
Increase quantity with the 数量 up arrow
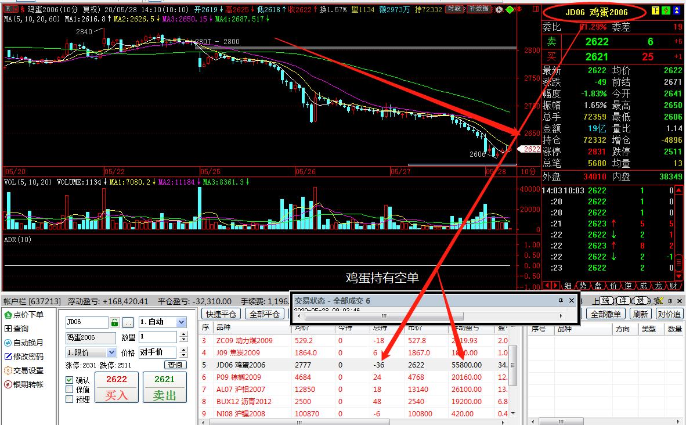click(x=184, y=334)
